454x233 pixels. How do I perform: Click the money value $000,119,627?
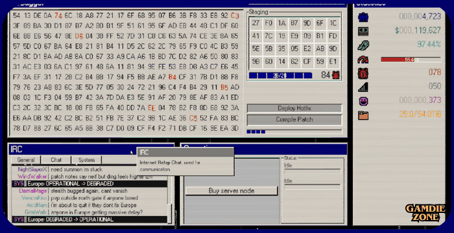[x=418, y=30]
